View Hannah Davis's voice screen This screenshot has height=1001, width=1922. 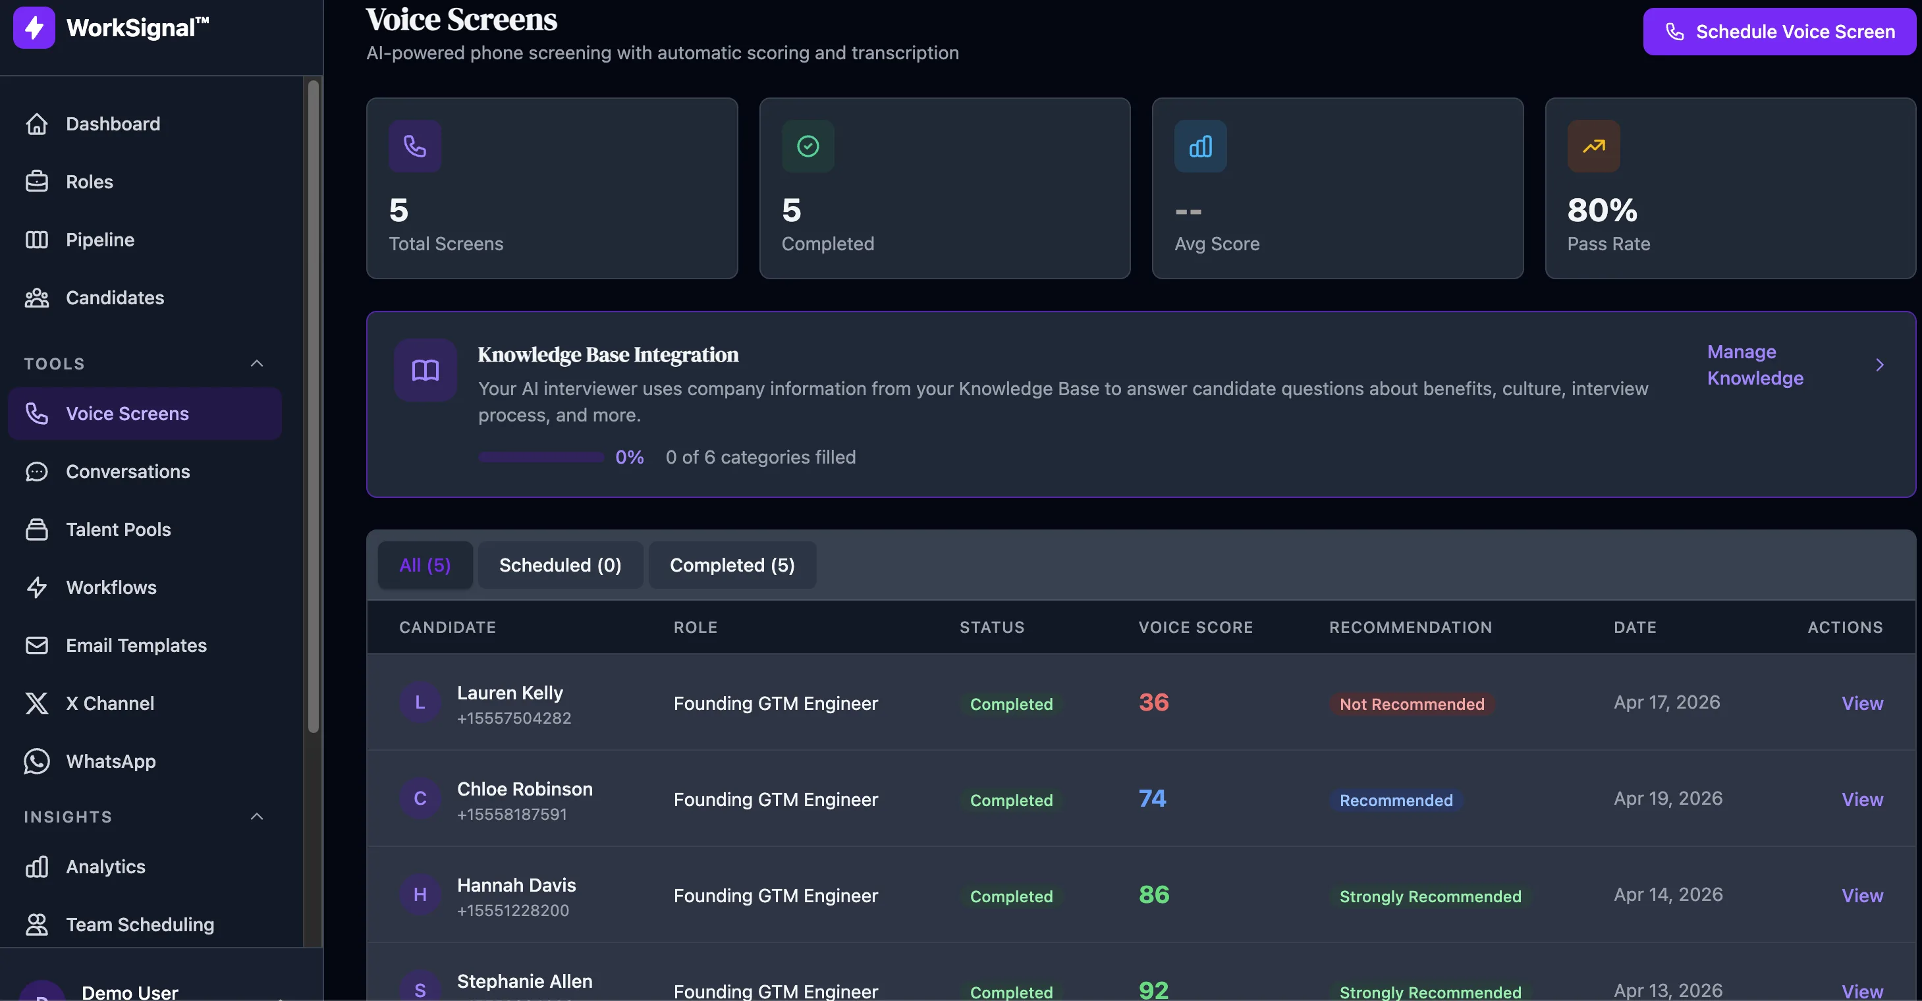click(1861, 895)
